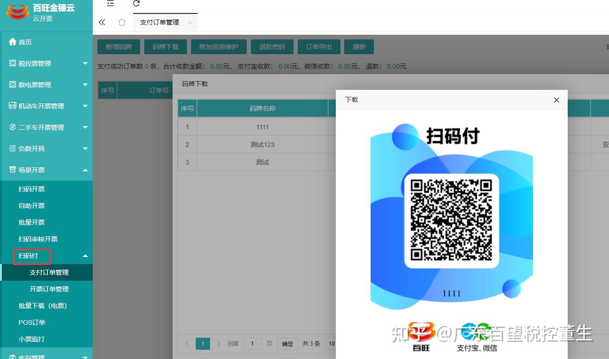This screenshot has width=609, height=359.
Task: Click the 场景开票 sidebar icon
Action: pos(13,170)
